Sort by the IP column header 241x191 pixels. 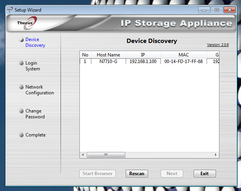tap(143, 55)
